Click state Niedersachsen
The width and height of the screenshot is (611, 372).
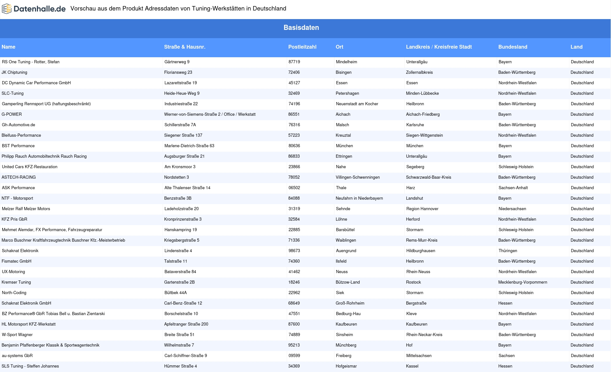[512, 209]
